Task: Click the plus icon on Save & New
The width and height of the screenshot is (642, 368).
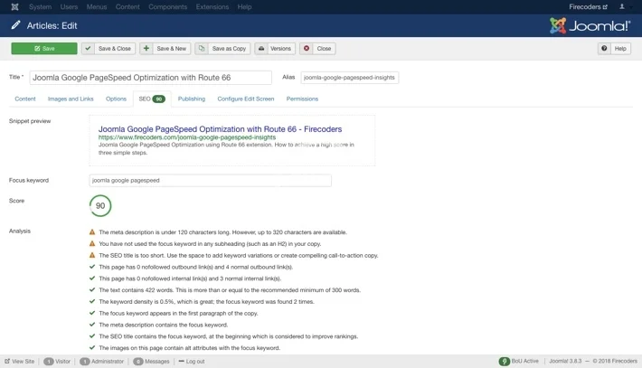Action: (146, 49)
